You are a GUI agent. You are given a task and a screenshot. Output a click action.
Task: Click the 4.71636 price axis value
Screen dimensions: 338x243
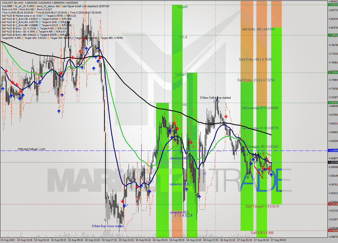(333, 88)
